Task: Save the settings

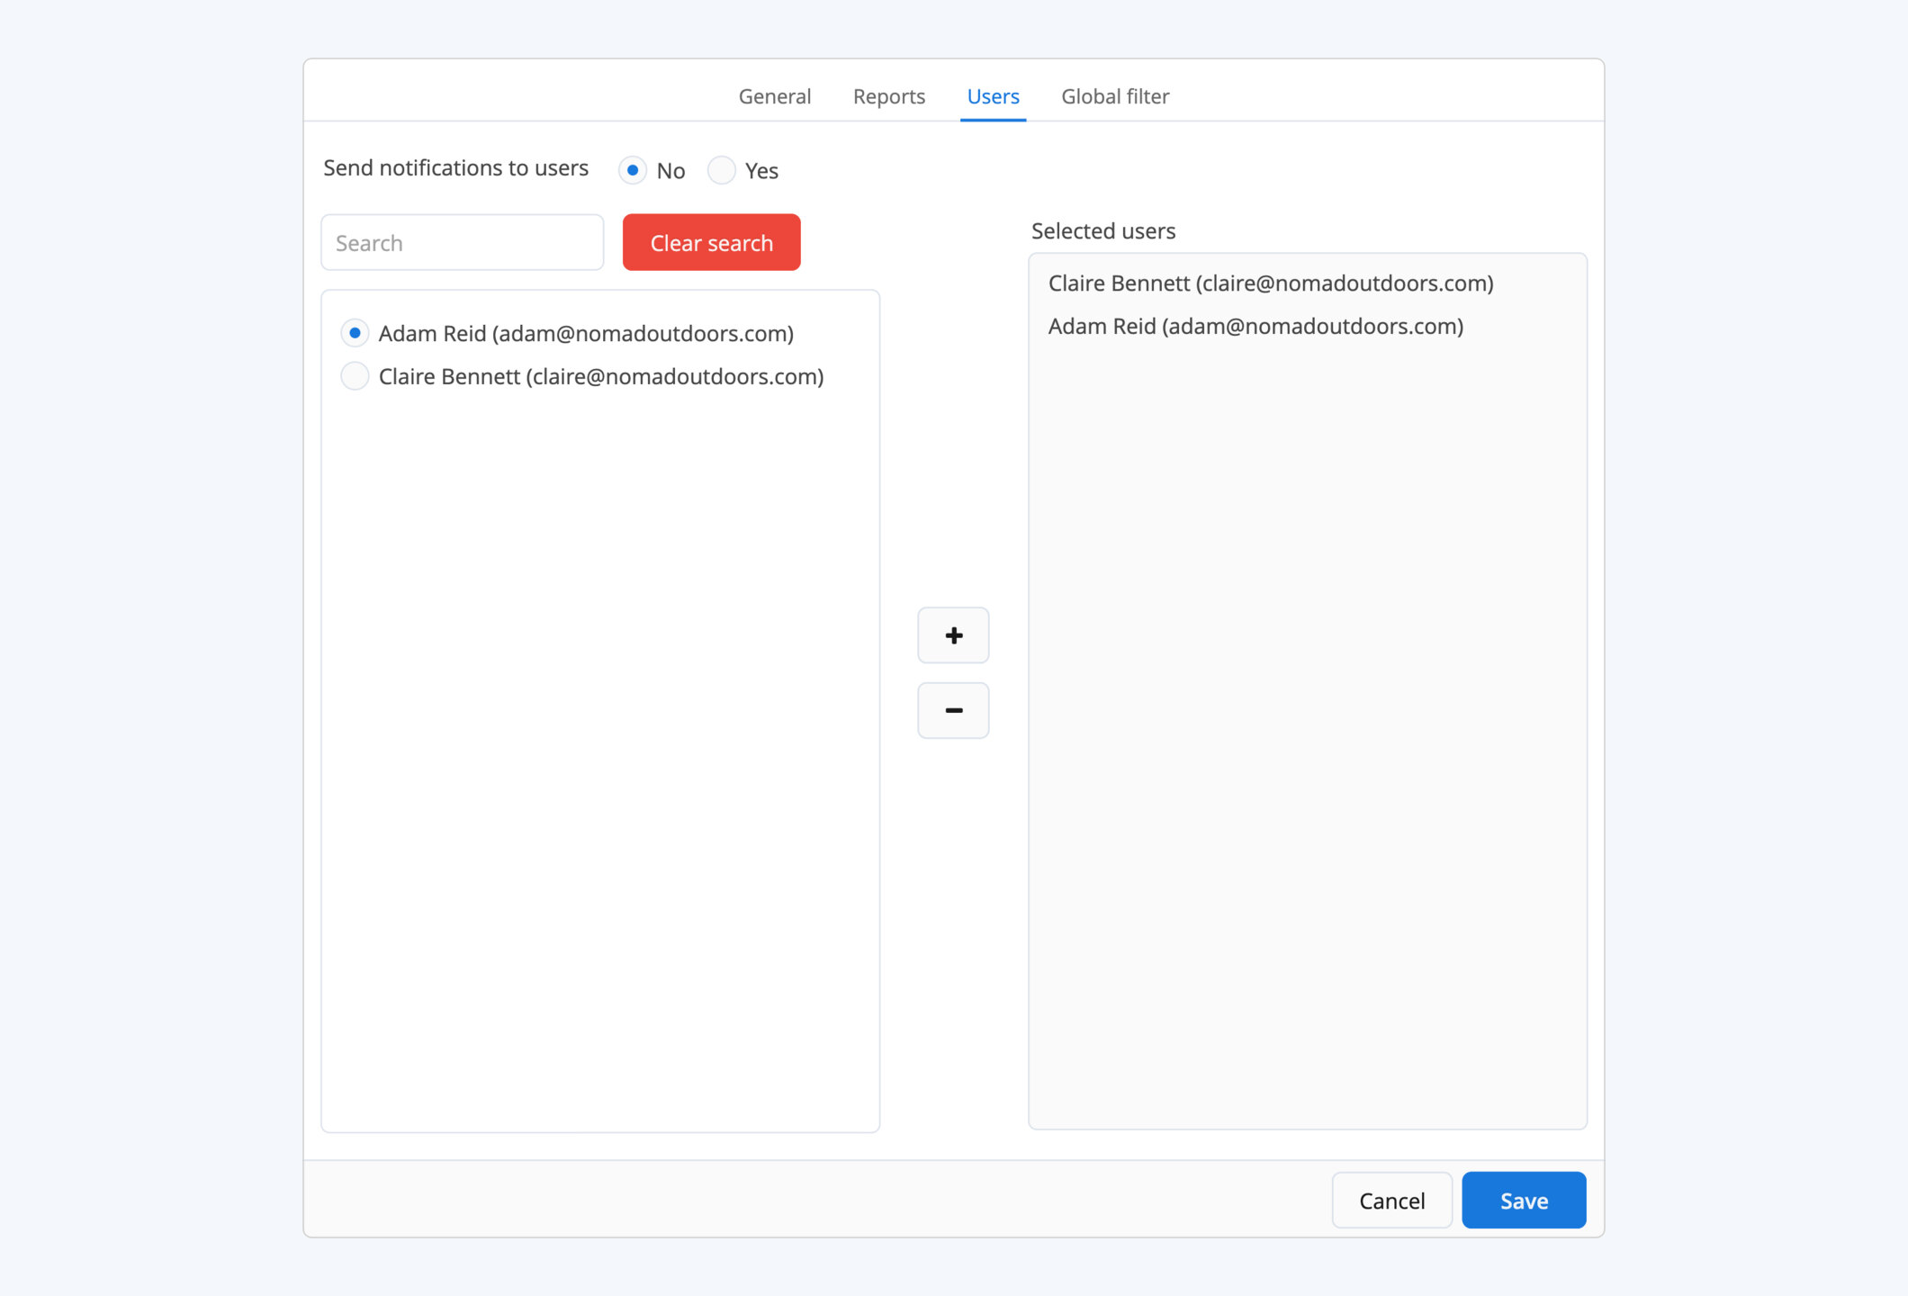Action: pos(1524,1200)
